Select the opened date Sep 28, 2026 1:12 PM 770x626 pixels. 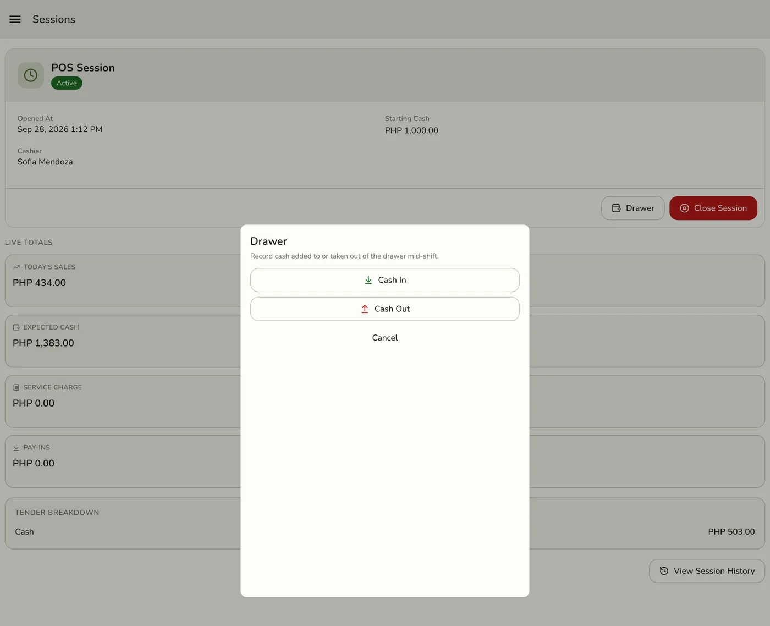pos(60,129)
